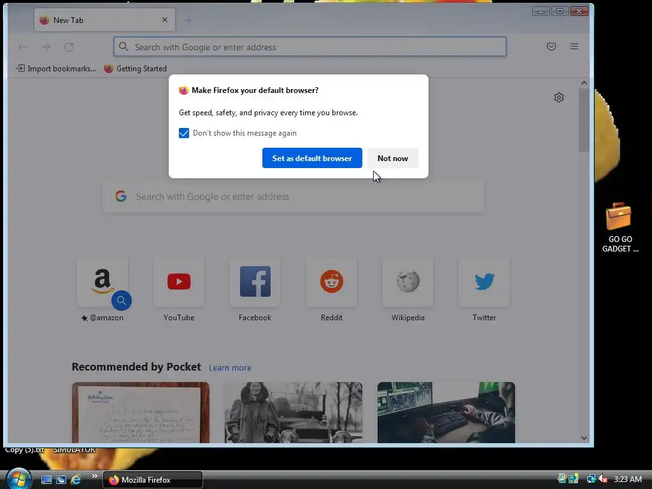The image size is (652, 489).
Task: Focus the URL address bar
Action: click(x=310, y=46)
